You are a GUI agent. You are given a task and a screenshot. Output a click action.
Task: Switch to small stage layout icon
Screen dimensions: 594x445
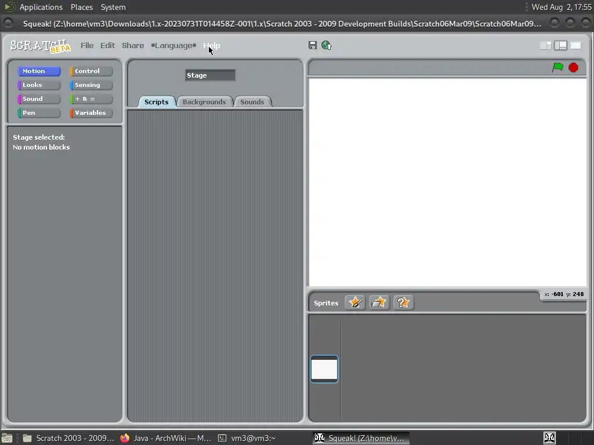point(545,45)
